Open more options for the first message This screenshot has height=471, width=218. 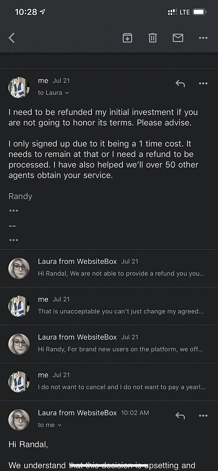[x=203, y=83]
